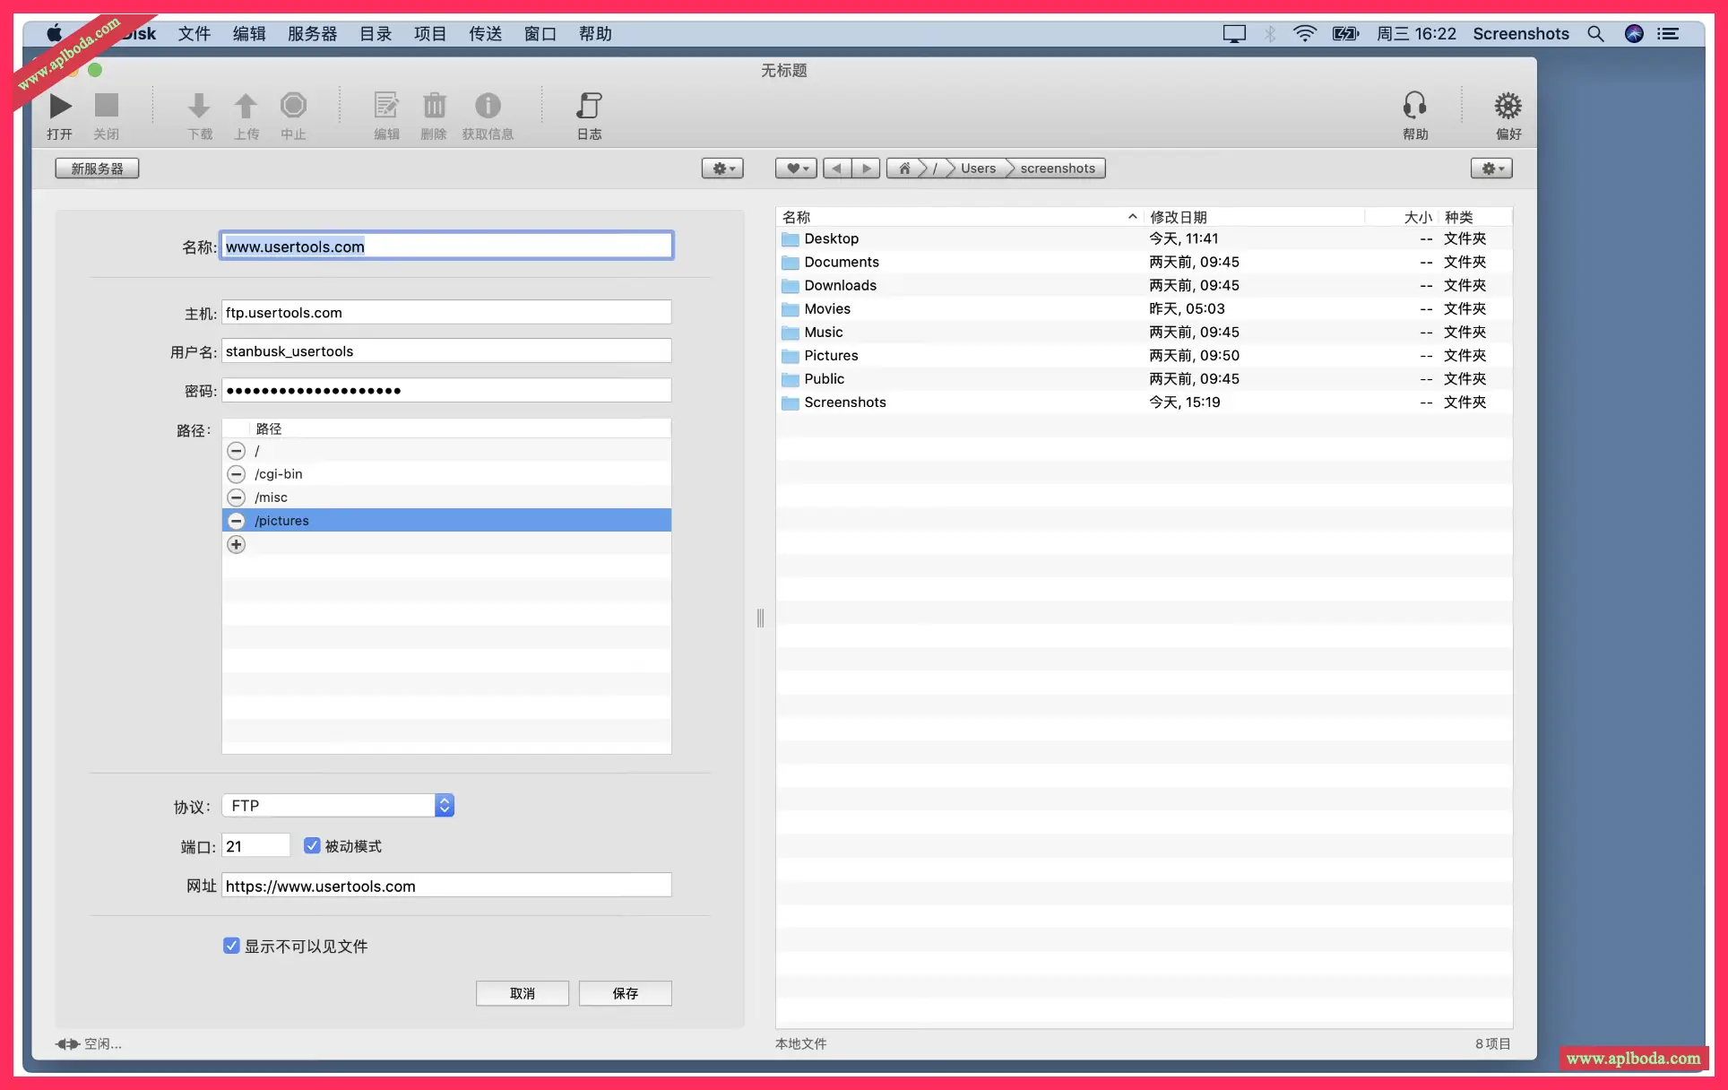Click the Close (关闭) stop icon

click(107, 106)
